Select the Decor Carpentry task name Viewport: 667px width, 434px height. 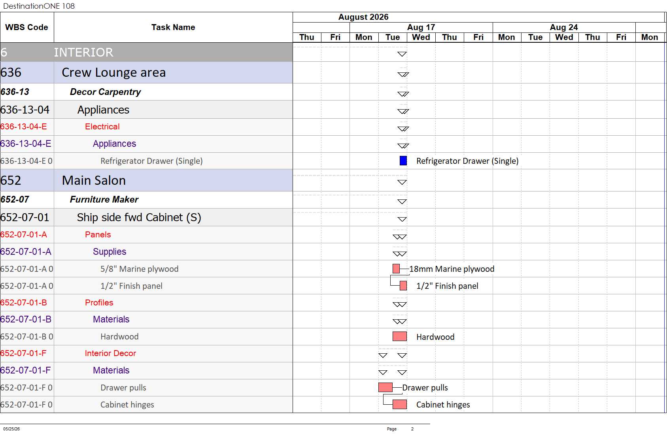pyautogui.click(x=105, y=92)
